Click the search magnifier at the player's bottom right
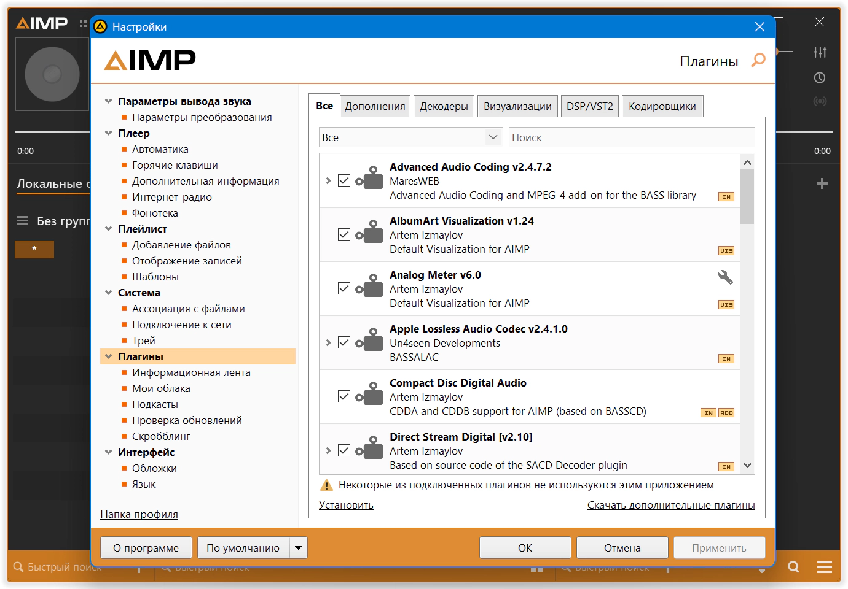 pos(793,567)
